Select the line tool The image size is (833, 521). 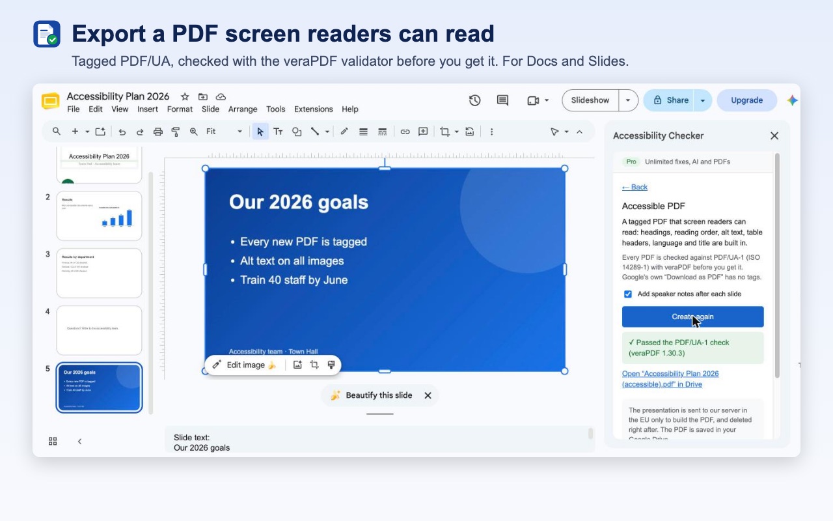[315, 132]
